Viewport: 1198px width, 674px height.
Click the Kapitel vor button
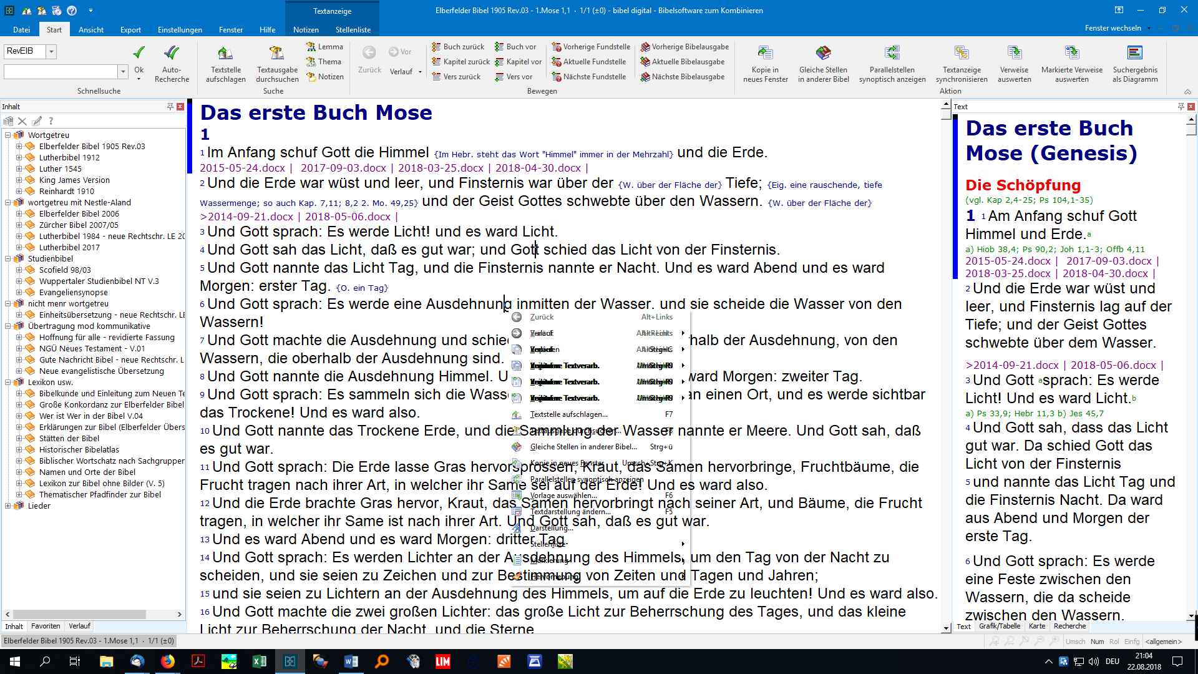(518, 62)
